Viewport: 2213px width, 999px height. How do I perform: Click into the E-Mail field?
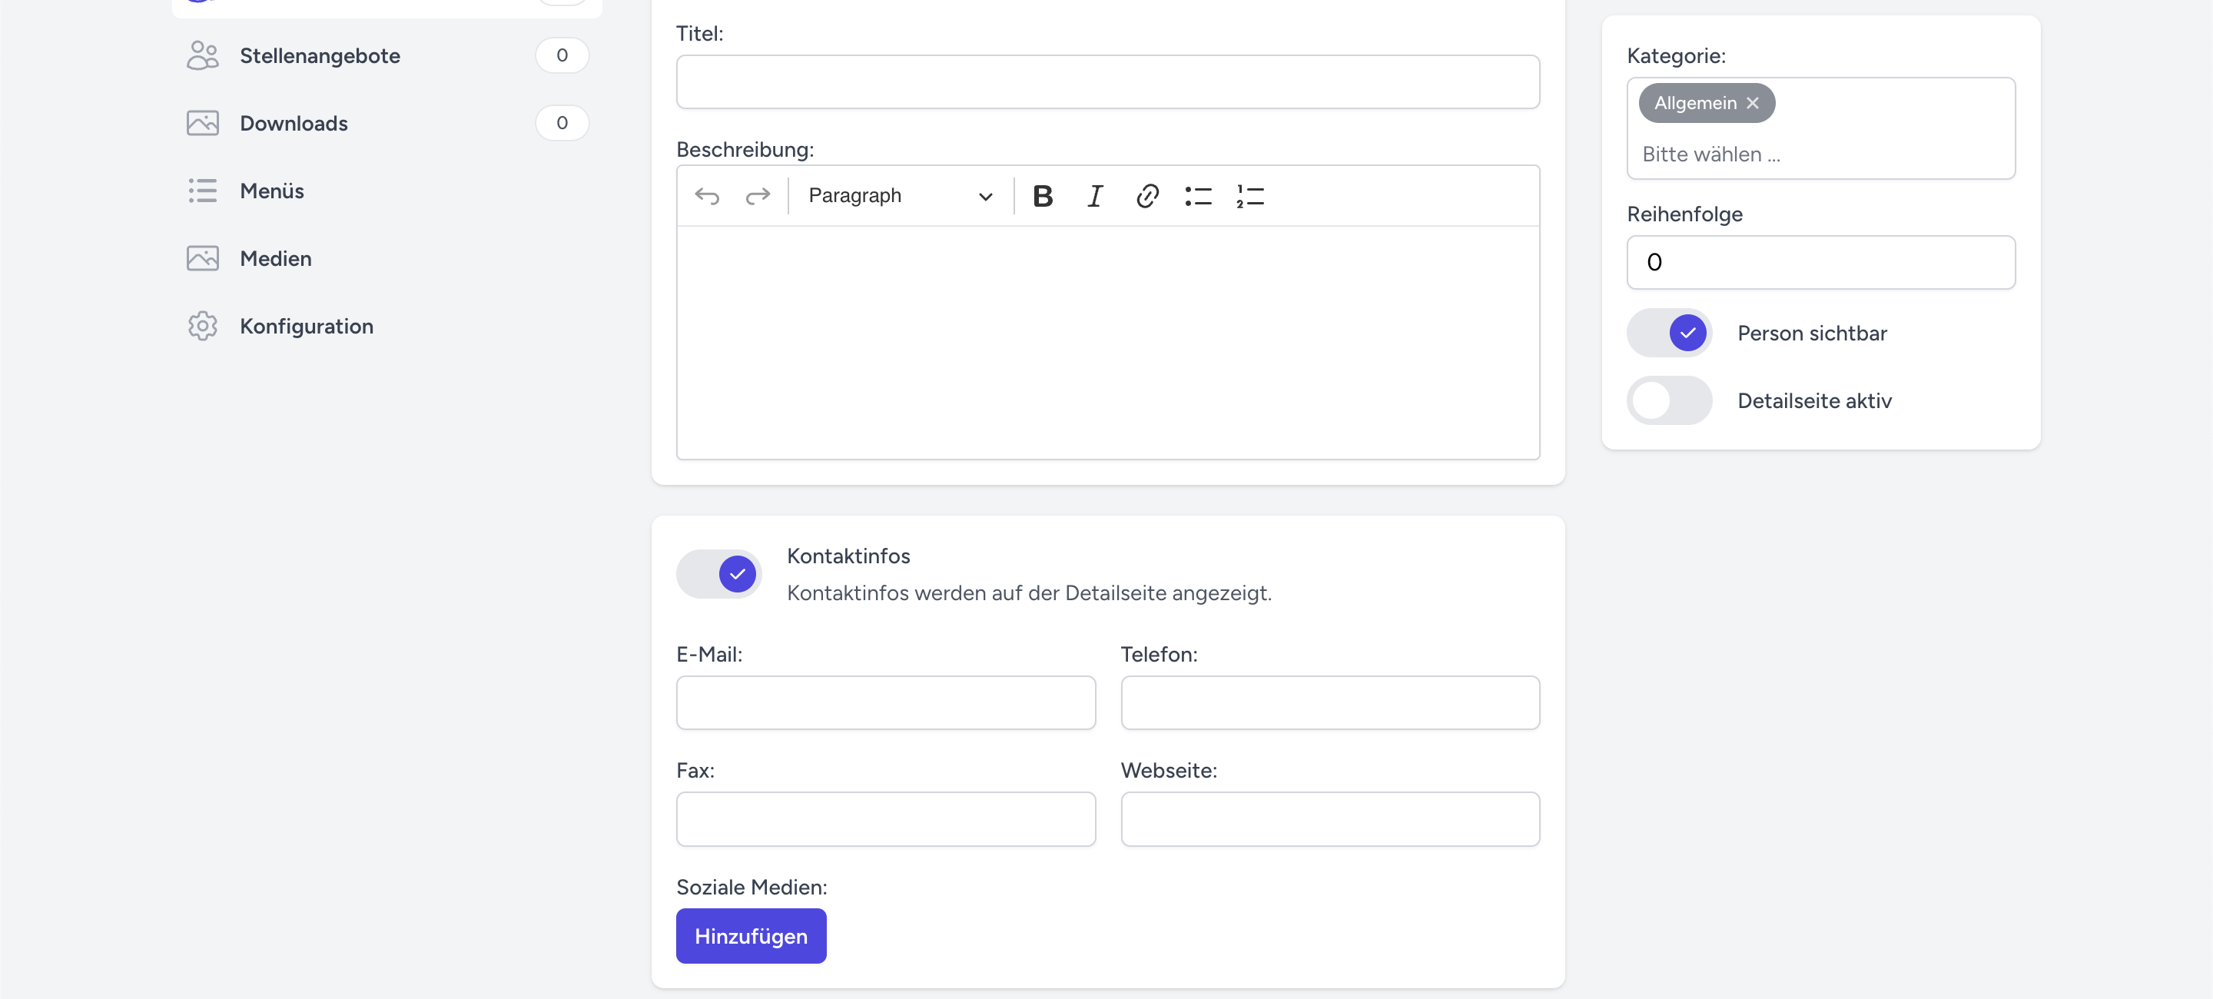coord(886,702)
